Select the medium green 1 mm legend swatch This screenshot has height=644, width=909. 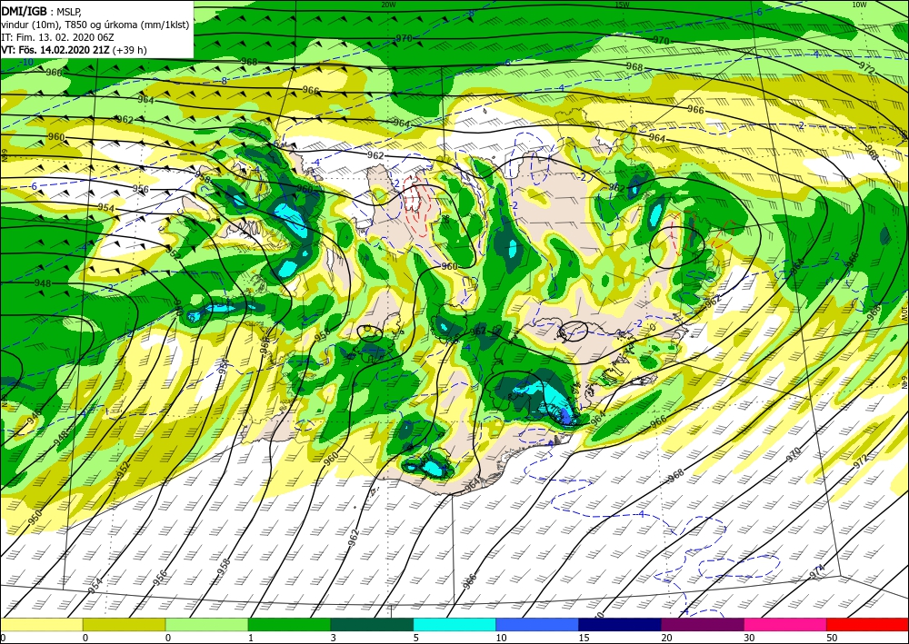[x=289, y=624]
